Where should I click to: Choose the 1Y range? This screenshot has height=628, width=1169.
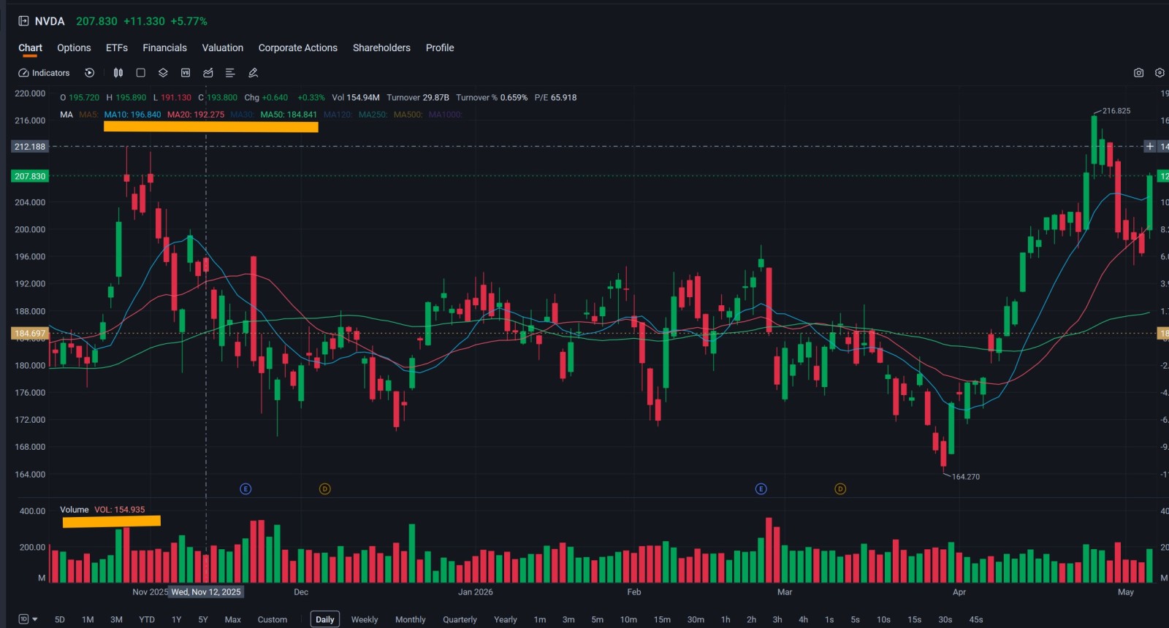coord(176,619)
